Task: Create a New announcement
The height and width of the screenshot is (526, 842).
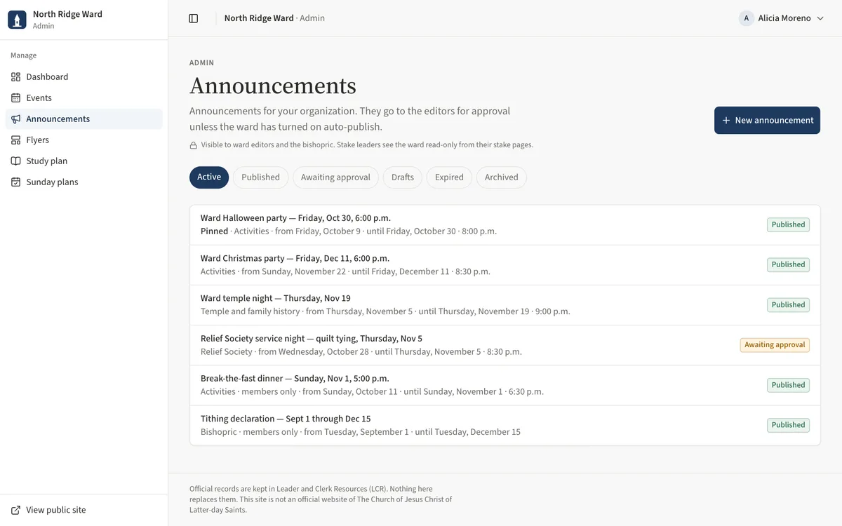Action: click(767, 121)
